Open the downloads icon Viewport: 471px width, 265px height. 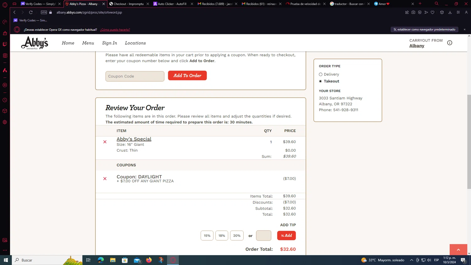450,12
